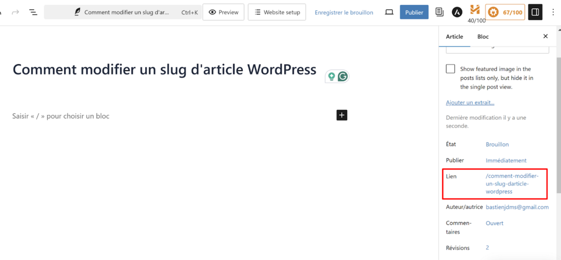Toggle the settings sidebar panel icon
This screenshot has width=561, height=260.
tap(535, 12)
